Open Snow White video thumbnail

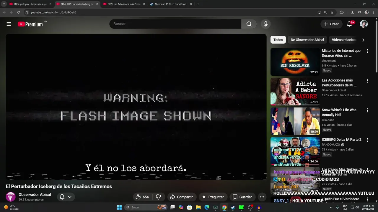295,121
